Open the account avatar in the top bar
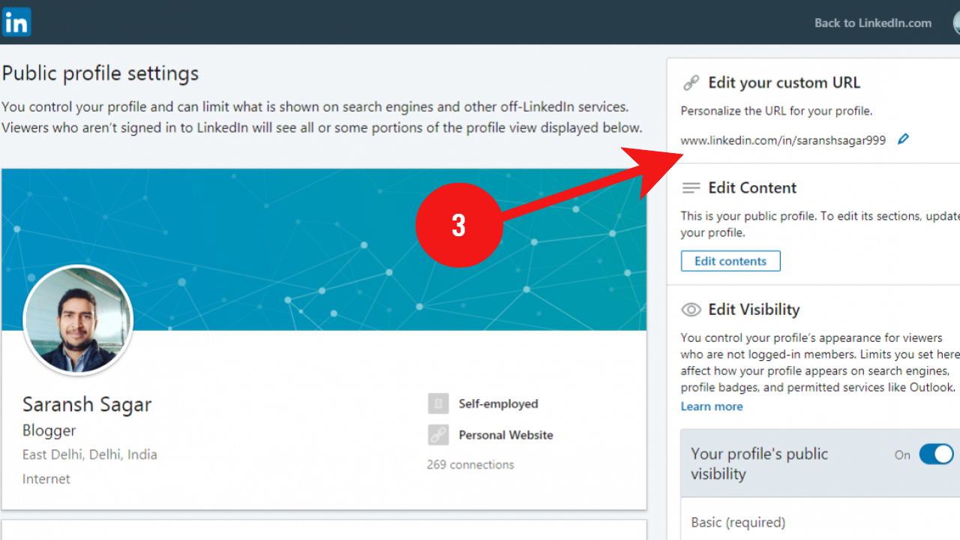This screenshot has width=960, height=540. (x=956, y=22)
